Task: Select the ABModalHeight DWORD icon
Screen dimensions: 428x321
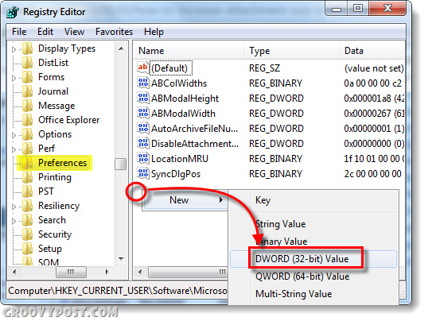Action: click(143, 98)
